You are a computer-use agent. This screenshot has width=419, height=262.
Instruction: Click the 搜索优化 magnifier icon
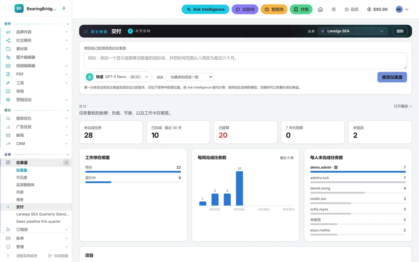[x=8, y=118]
